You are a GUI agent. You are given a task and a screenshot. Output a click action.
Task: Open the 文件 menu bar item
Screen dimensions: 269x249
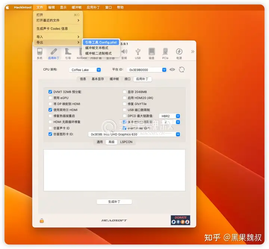pos(40,7)
